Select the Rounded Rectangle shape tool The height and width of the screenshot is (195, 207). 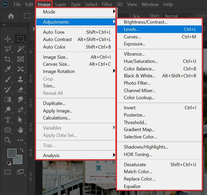coord(8,130)
